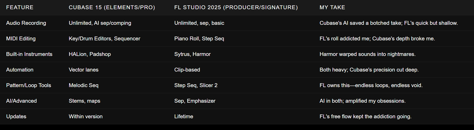The width and height of the screenshot is (474, 130).
Task: Select the Audio Recording row label
Action: coord(26,23)
